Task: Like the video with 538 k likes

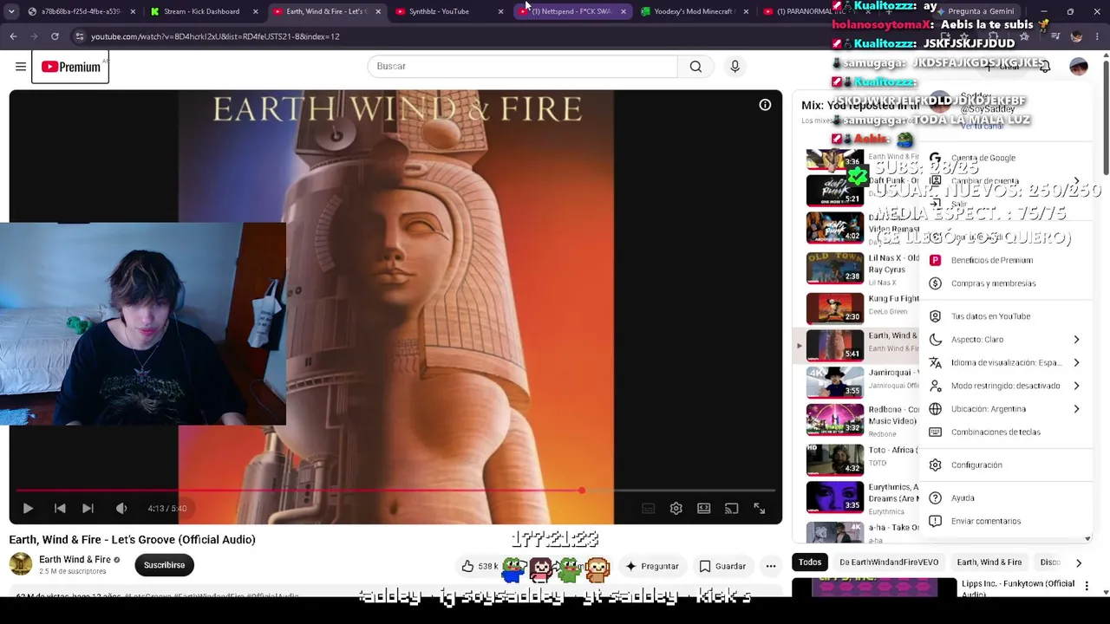Action: tap(479, 566)
